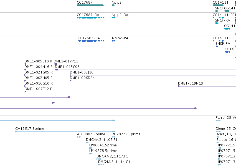Click the DME1-019M19 clone label
236x166 pixels.
[x=191, y=83]
